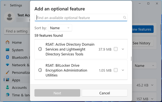
Task: Click the RSAT Active Directory feature puzzle icon
Action: pos(39,49)
